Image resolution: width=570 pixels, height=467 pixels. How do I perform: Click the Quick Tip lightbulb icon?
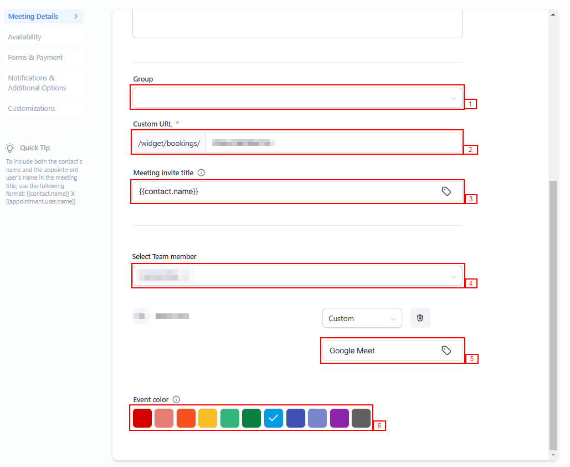(x=10, y=148)
